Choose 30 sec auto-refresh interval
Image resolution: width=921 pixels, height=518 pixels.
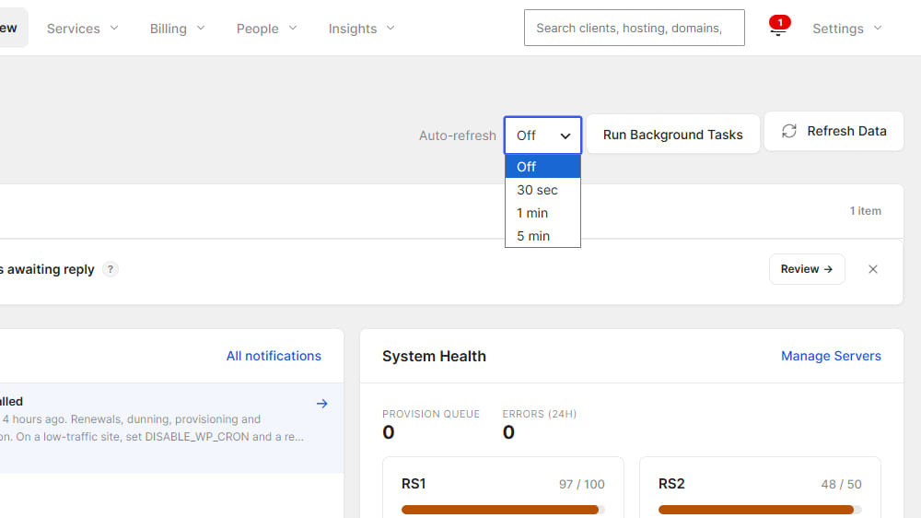click(x=542, y=190)
